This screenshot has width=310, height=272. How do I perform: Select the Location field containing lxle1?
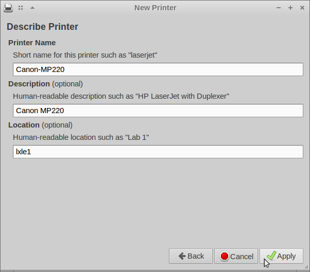pos(158,152)
